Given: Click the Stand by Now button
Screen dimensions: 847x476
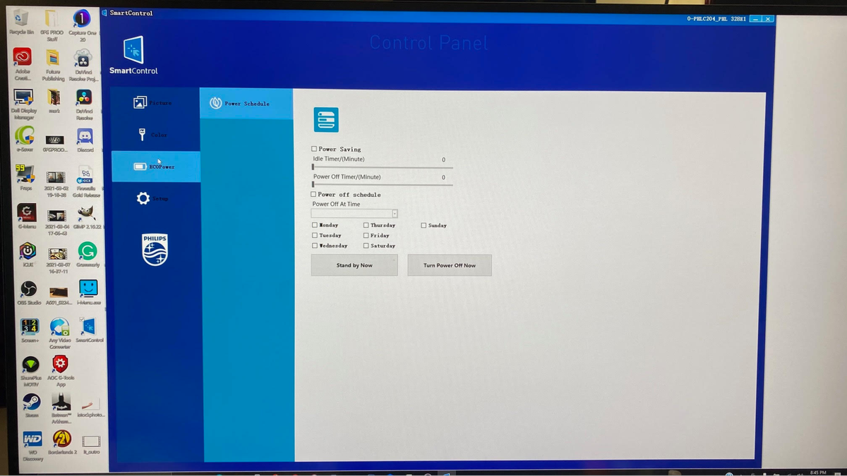Looking at the screenshot, I should (354, 265).
